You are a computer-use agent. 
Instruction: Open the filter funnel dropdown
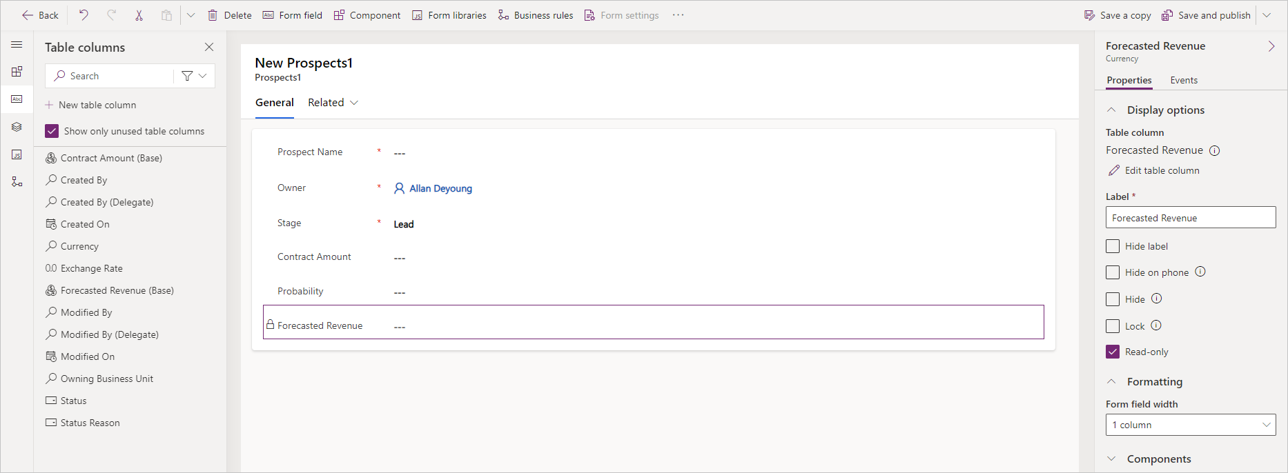(194, 76)
